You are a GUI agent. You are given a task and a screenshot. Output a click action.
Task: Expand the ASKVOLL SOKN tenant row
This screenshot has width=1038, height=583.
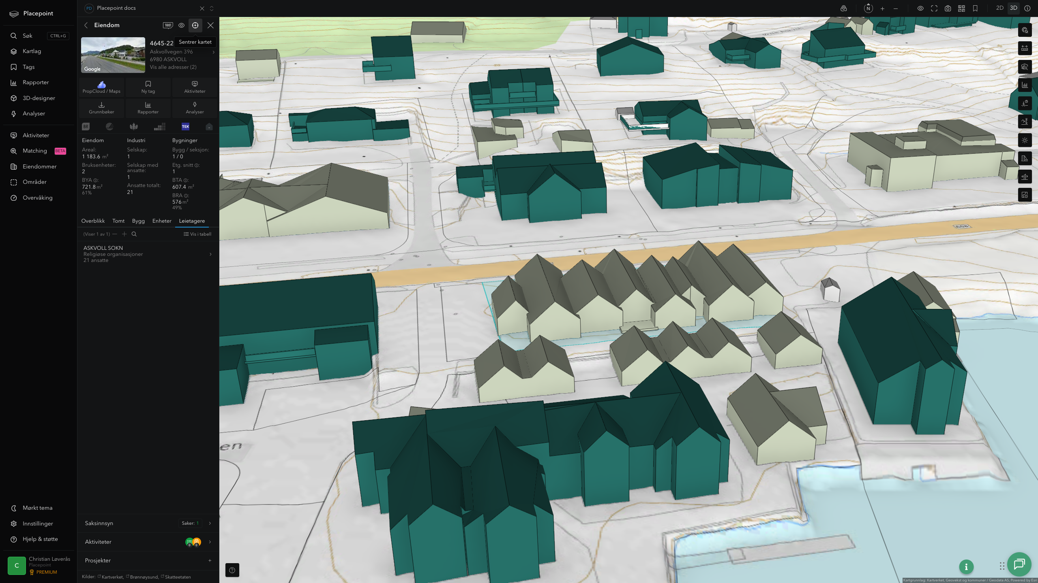[148, 254]
